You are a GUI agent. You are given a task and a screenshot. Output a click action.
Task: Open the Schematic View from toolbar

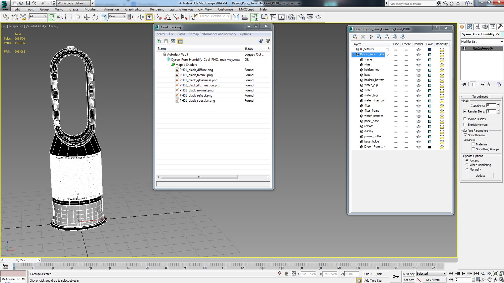click(x=281, y=17)
